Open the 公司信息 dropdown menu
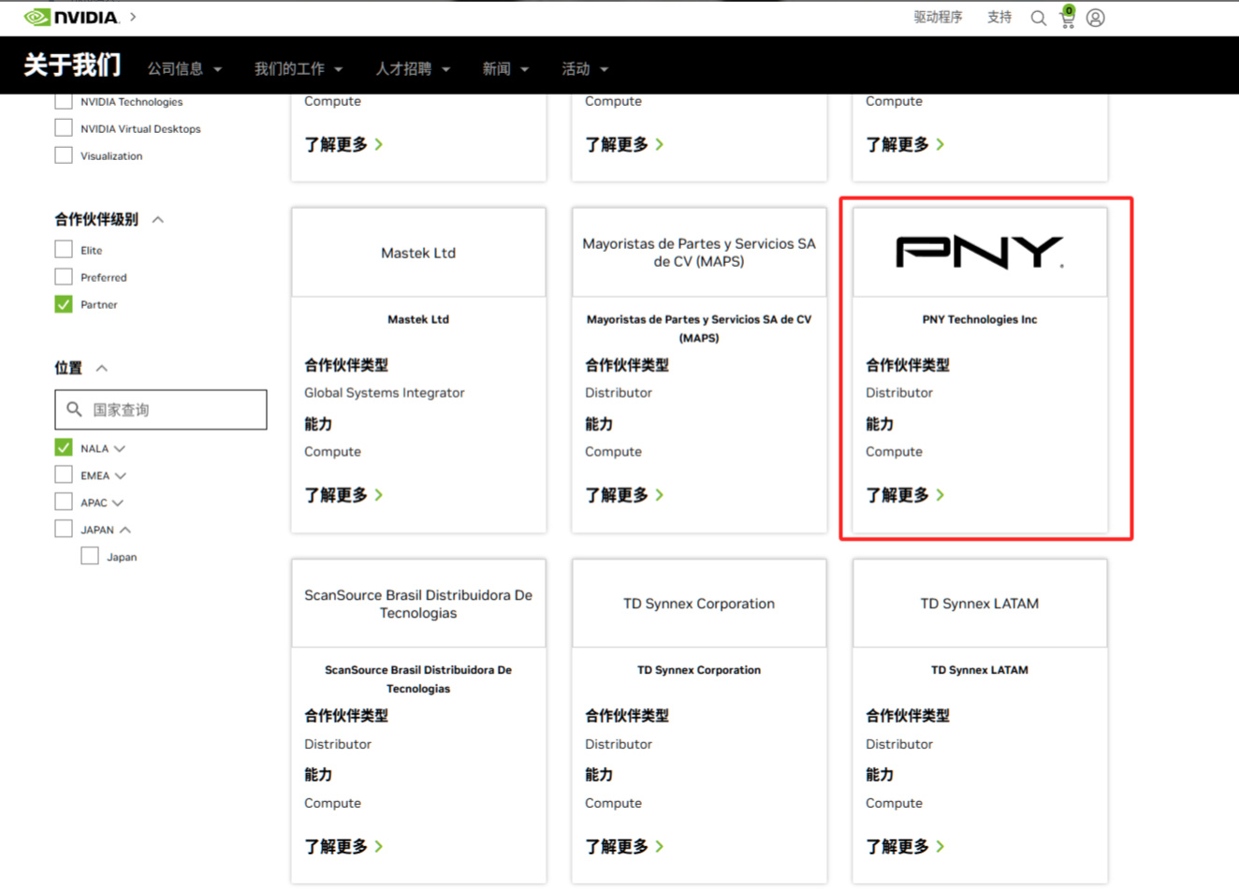Viewport: 1239px width, 890px height. coord(185,68)
